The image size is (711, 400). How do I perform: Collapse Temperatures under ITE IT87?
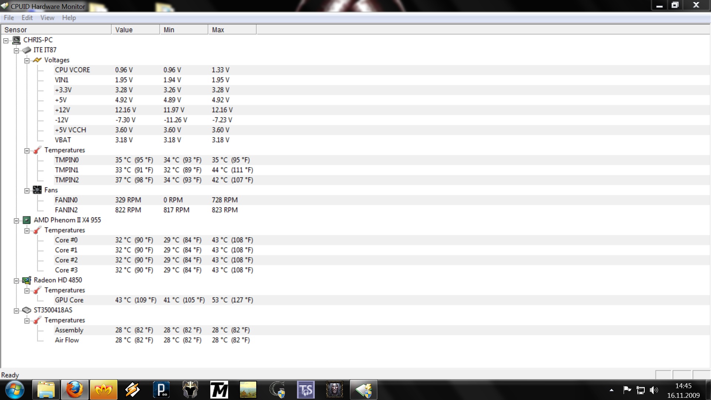tap(27, 151)
